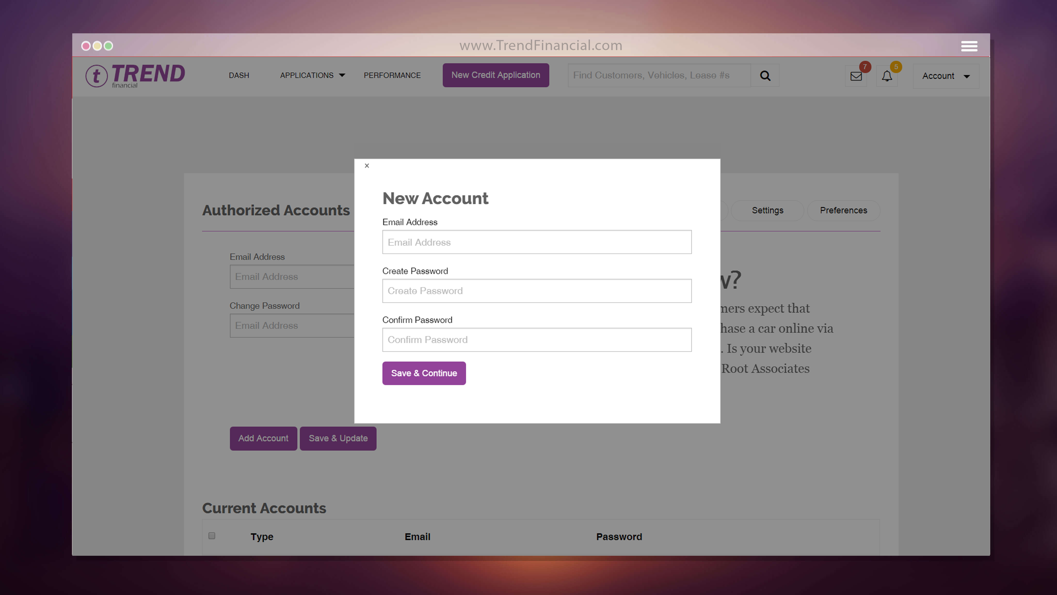Click the green window dot
1057x595 pixels.
coord(108,46)
